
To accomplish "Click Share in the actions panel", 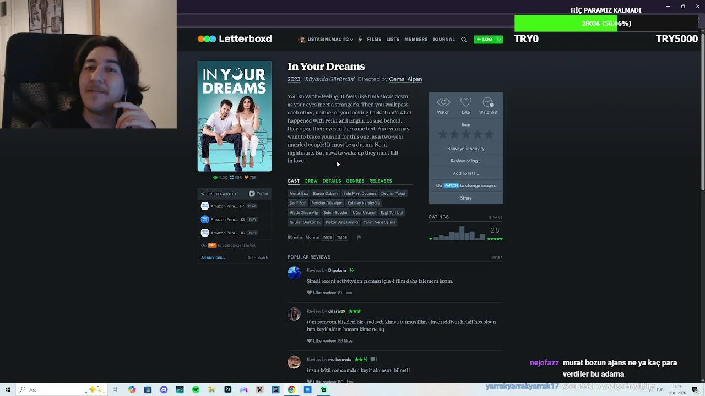I will click(466, 198).
